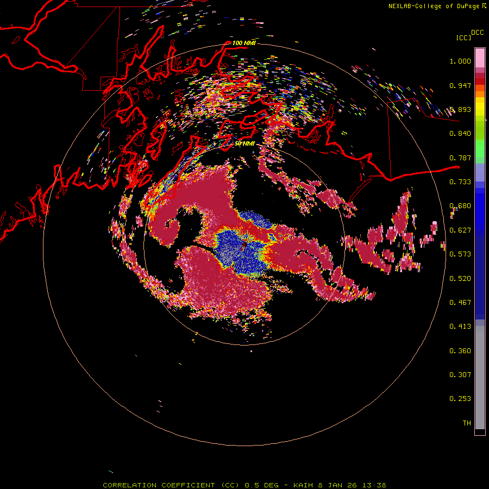The height and width of the screenshot is (489, 489).
Task: Pick the black TH swatch at scale bottom
Action: (x=480, y=432)
